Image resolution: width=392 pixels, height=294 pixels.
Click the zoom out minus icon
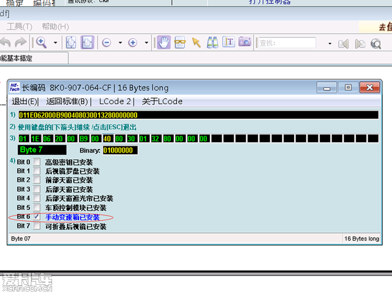tap(106, 43)
